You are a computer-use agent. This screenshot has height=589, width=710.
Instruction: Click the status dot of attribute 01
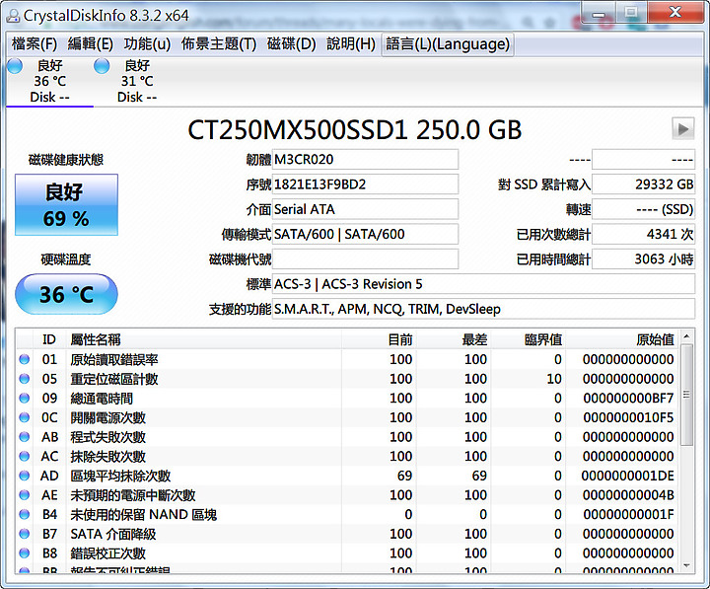pyautogui.click(x=25, y=359)
